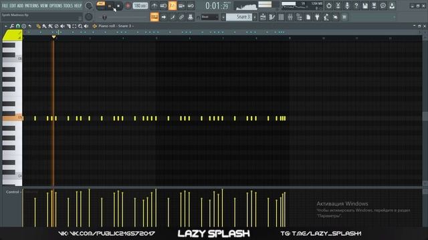Open the PATTERNS menu
This screenshot has height=240, width=428.
click(x=32, y=6)
